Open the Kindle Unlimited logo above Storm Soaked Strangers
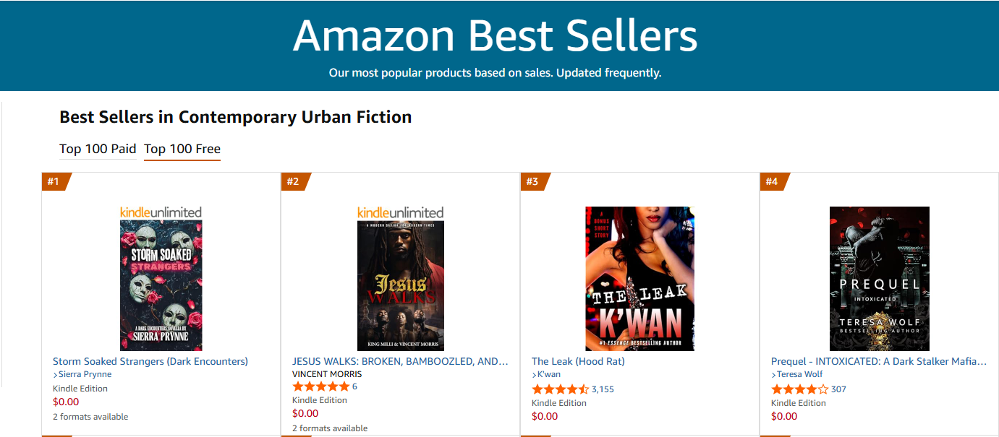 tap(161, 212)
